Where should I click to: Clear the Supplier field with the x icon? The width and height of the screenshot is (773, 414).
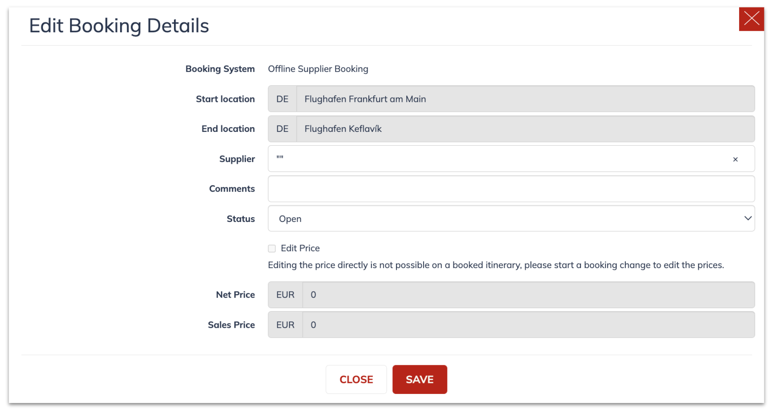coord(735,159)
